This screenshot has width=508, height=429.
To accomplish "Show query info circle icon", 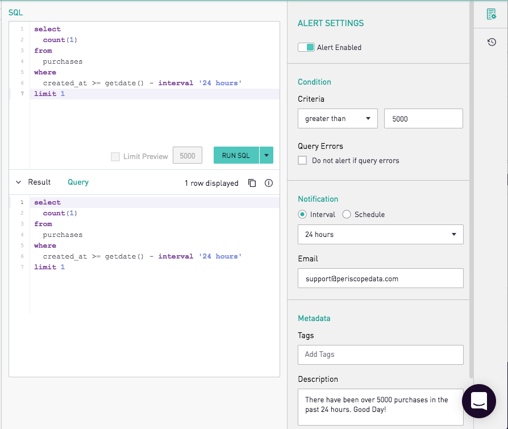I will [269, 183].
